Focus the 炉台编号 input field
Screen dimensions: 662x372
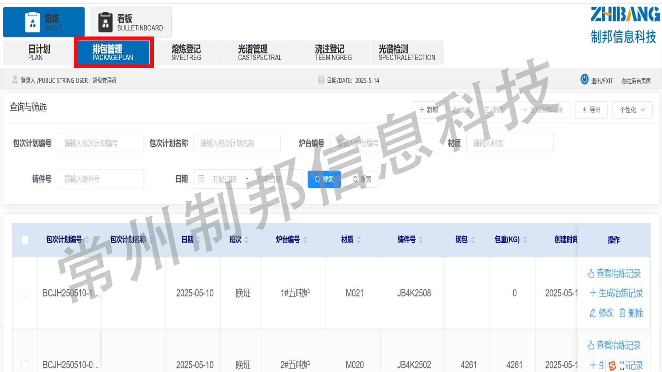point(373,143)
